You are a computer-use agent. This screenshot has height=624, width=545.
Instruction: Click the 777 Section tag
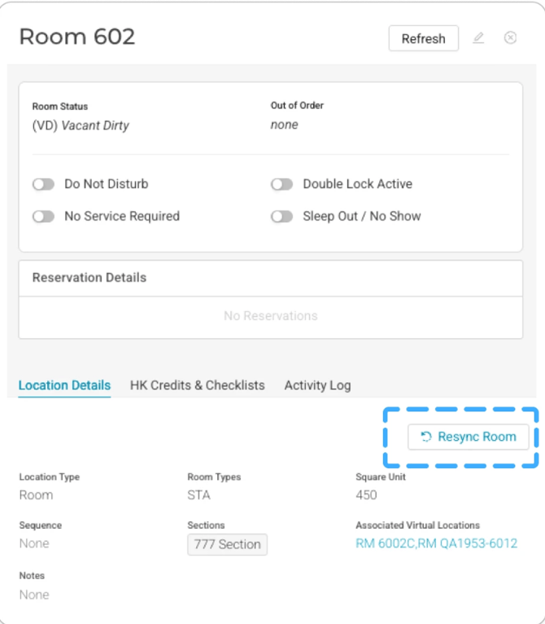(x=228, y=544)
